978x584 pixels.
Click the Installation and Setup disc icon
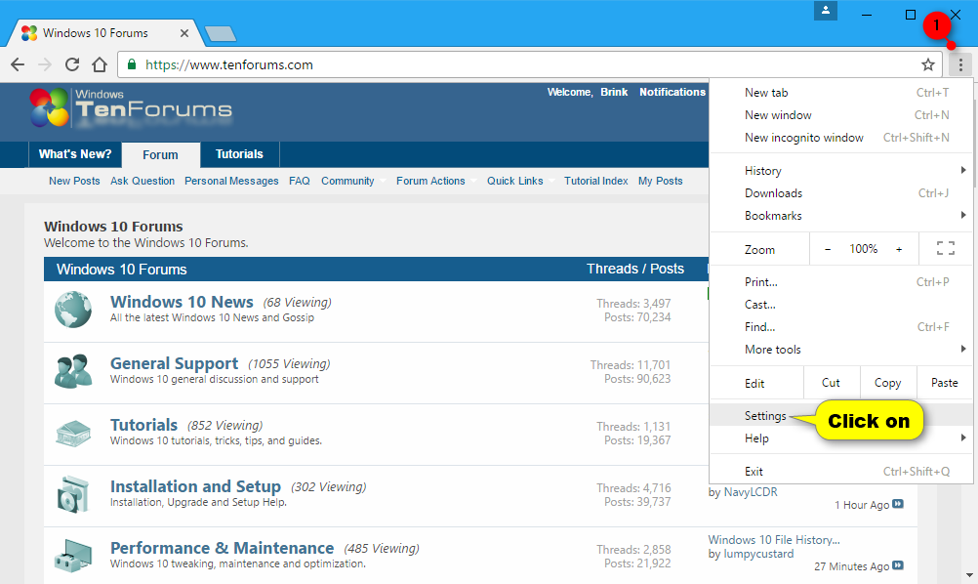point(73,494)
